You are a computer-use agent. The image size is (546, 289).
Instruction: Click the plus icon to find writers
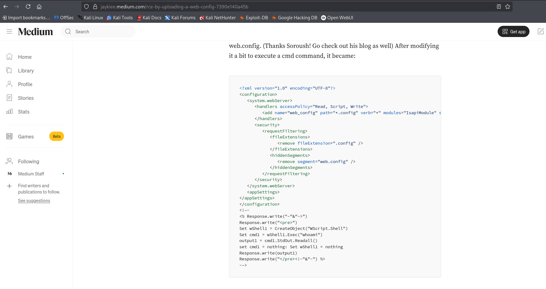point(9,186)
